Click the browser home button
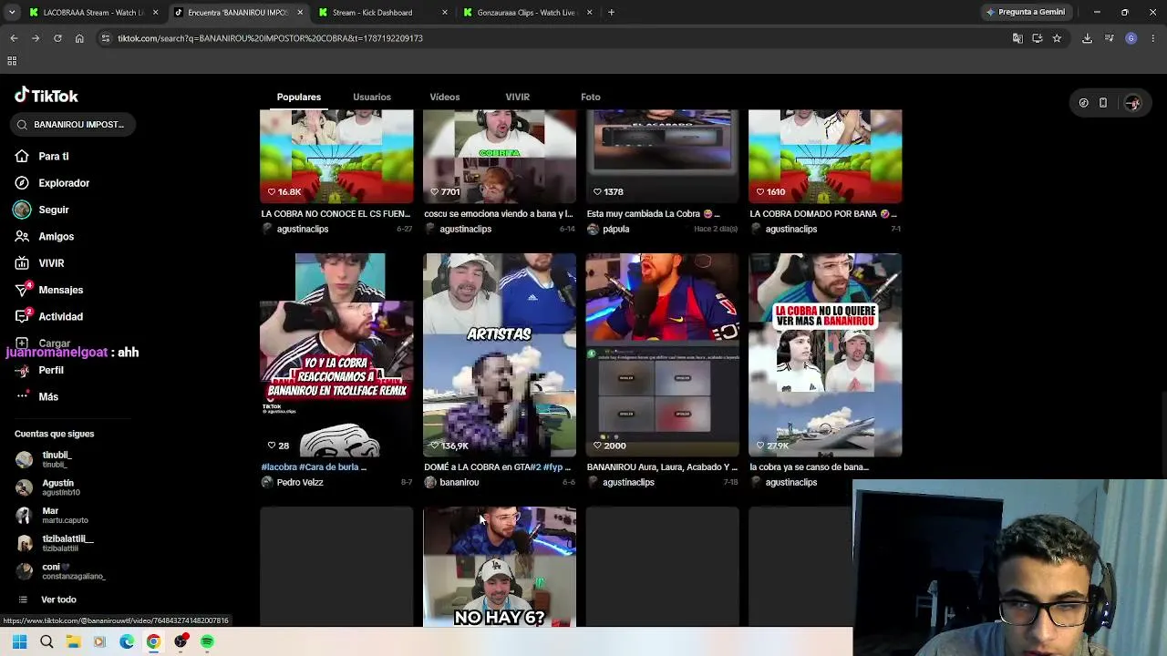Screen dimensions: 1167x656 click(79, 38)
